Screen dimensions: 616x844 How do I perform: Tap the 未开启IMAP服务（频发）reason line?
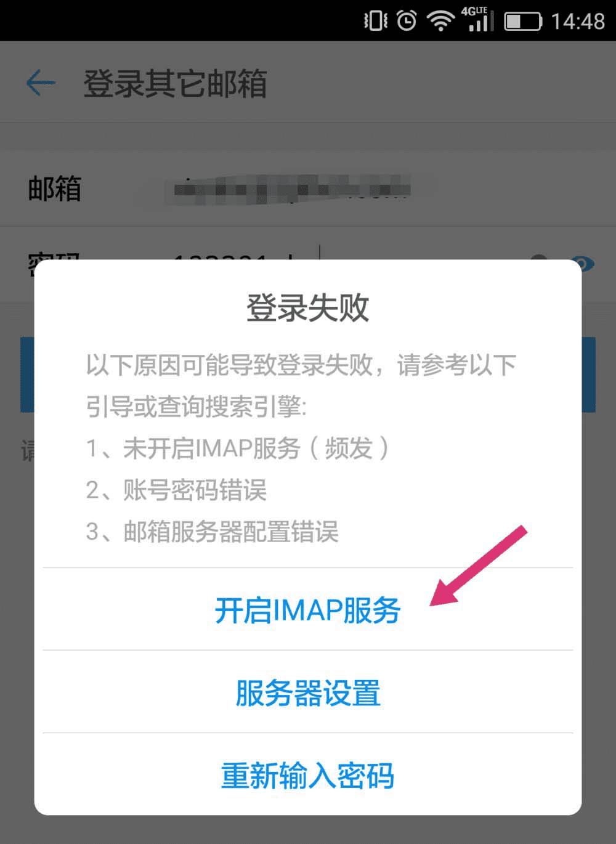click(x=238, y=448)
